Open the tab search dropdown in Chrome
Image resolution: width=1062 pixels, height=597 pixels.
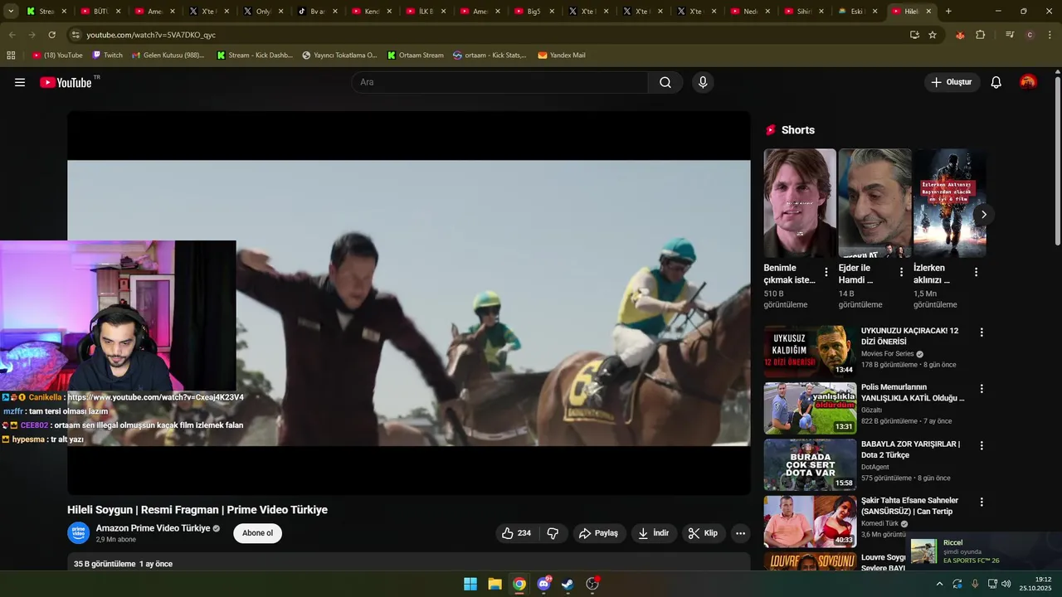point(11,12)
